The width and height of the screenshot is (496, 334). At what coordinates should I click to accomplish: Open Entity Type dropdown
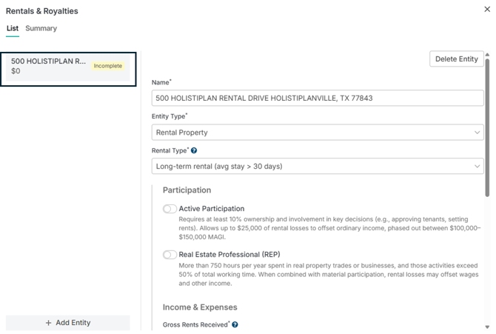(318, 133)
